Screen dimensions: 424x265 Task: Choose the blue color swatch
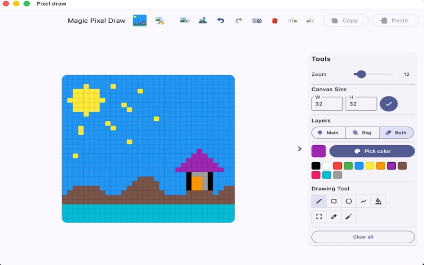click(x=359, y=166)
